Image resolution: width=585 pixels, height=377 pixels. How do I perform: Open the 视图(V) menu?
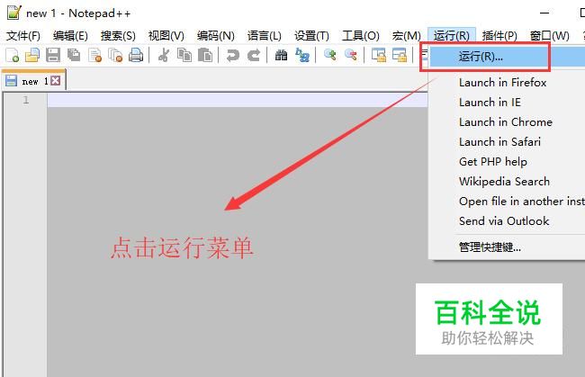coord(166,36)
